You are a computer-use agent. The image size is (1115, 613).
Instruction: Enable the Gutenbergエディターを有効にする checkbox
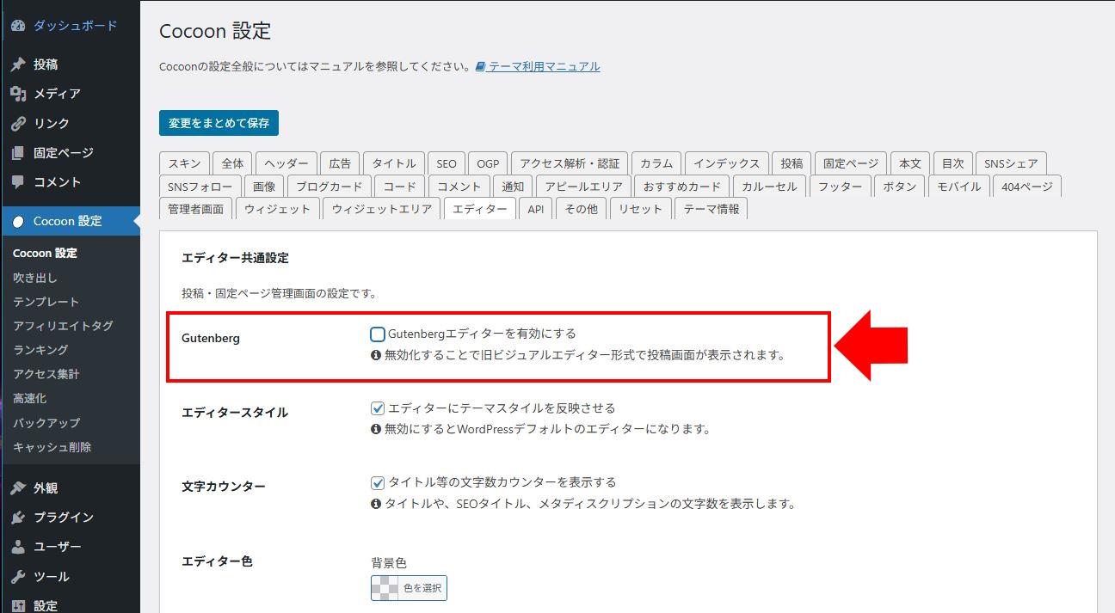click(378, 334)
